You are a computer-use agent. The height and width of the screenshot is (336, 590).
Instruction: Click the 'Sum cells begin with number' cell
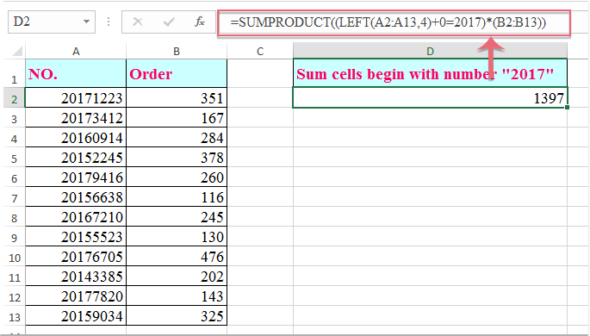click(x=430, y=74)
